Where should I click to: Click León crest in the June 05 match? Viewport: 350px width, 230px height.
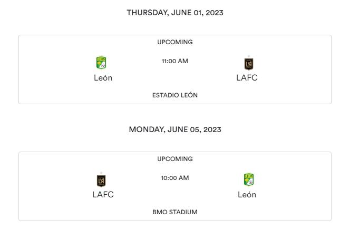[249, 179]
